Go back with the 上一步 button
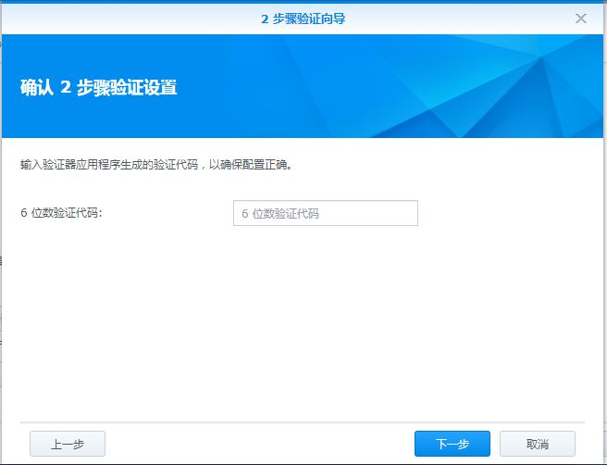Viewport: 607px width, 465px height. coord(68,444)
